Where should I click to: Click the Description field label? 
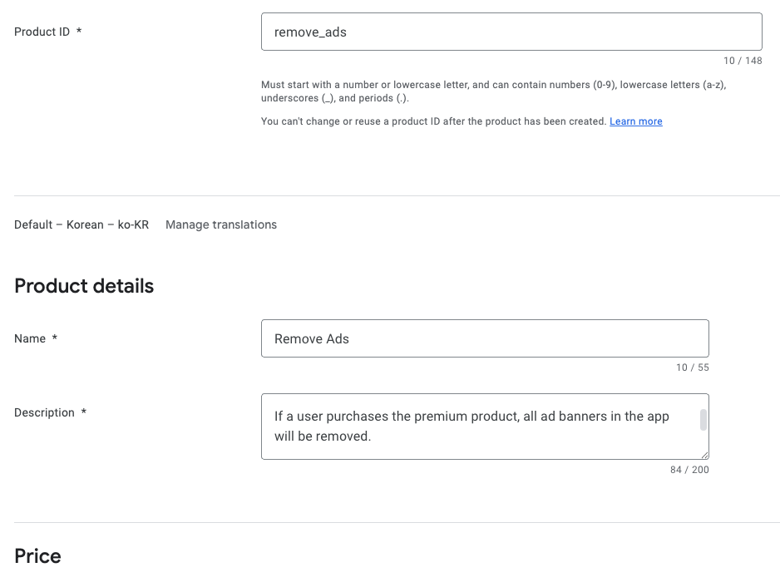(44, 412)
